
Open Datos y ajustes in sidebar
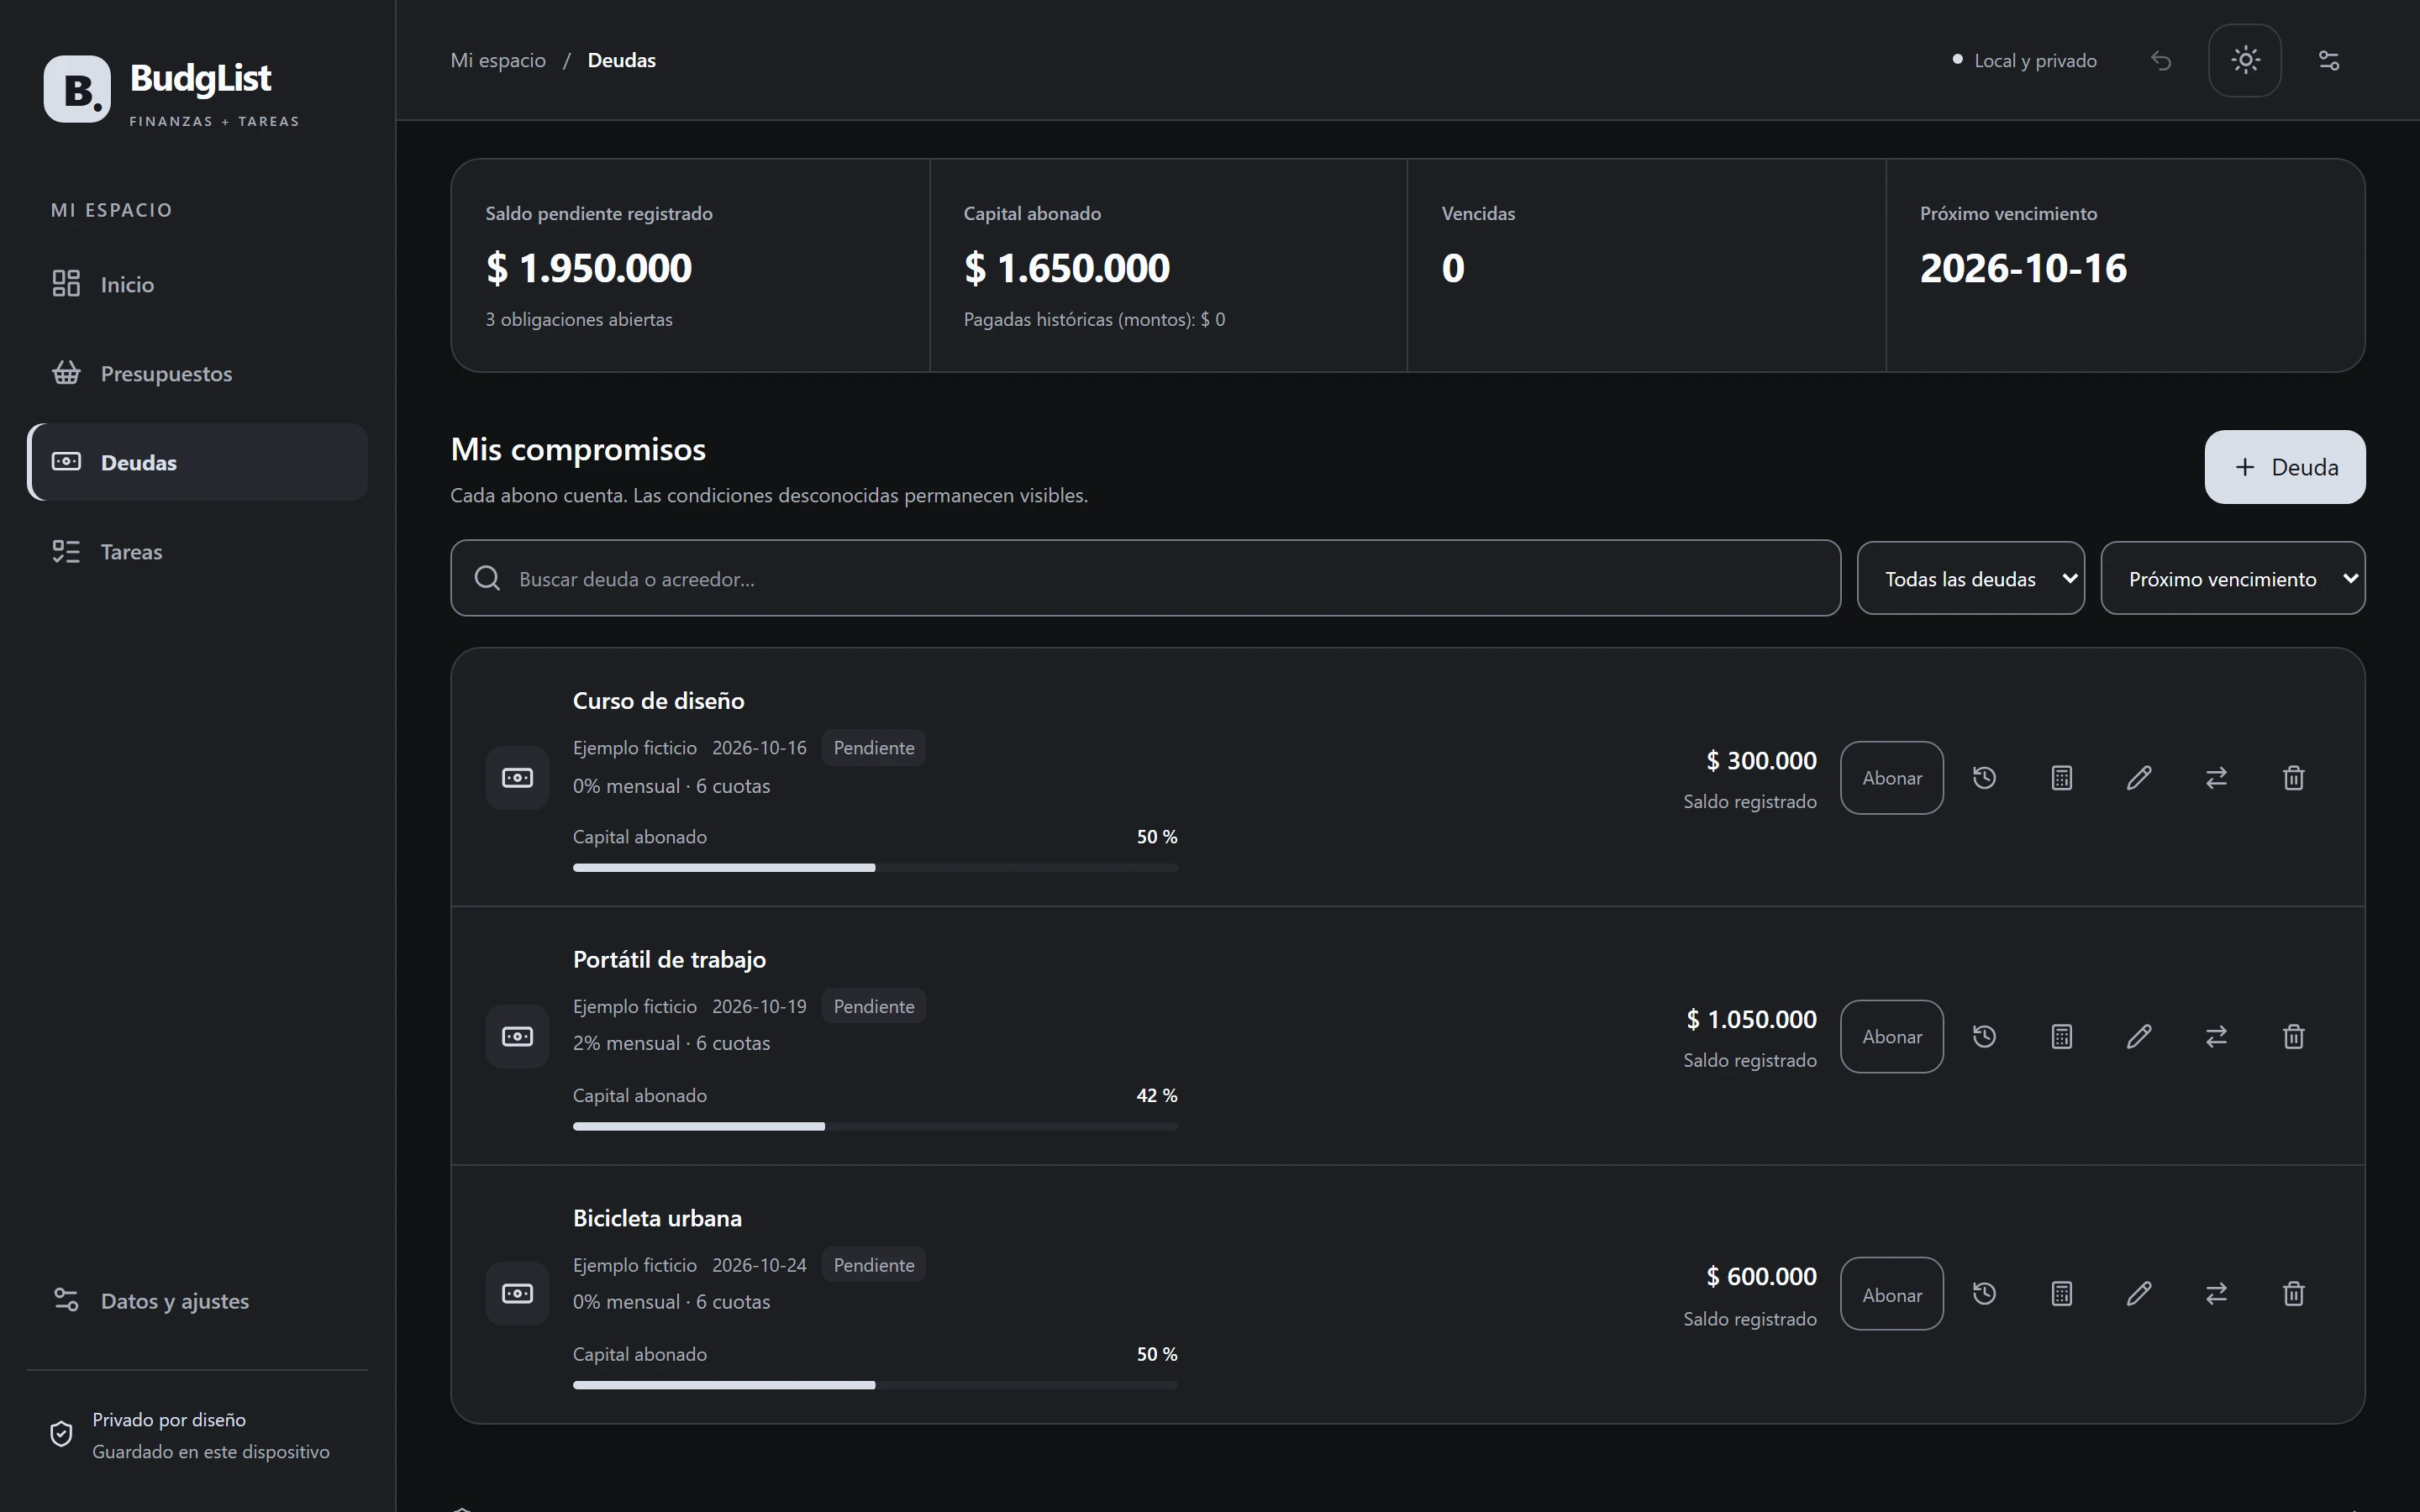(197, 1300)
